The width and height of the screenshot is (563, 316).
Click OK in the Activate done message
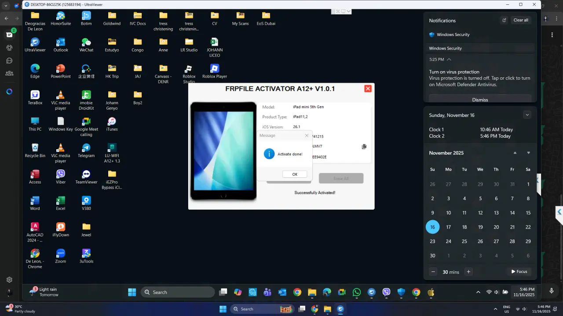[x=295, y=174]
